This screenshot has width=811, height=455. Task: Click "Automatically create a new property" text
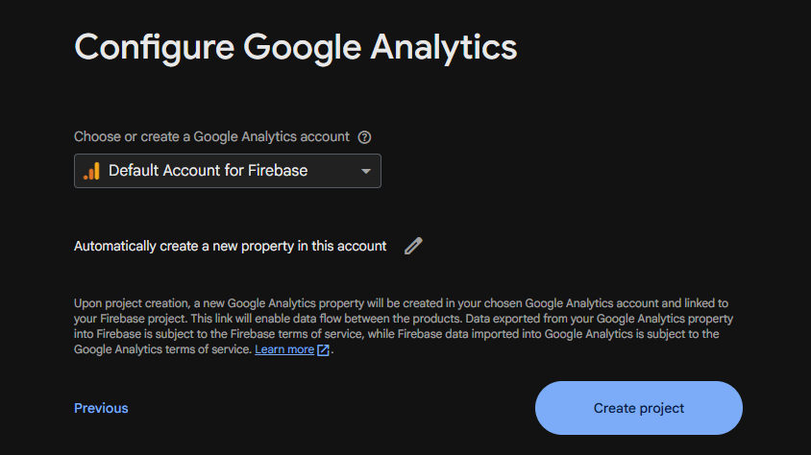coord(184,246)
